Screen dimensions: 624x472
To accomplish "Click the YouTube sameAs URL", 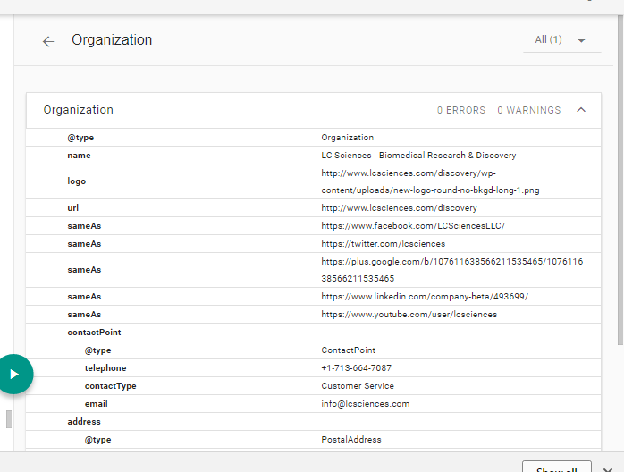I will coord(409,315).
